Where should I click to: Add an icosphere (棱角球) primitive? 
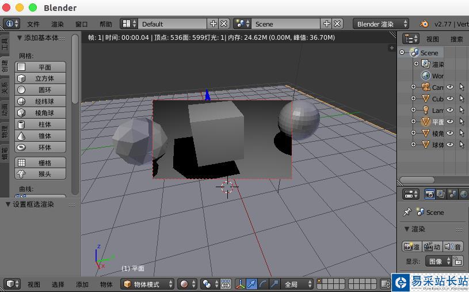[x=40, y=113]
